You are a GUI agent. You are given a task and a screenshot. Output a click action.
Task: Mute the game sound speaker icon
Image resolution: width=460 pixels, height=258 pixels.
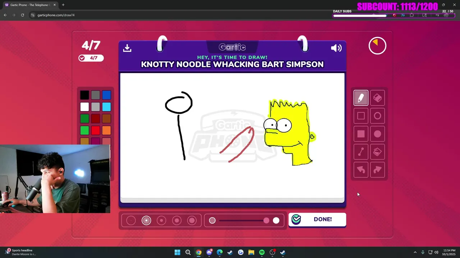click(x=336, y=48)
